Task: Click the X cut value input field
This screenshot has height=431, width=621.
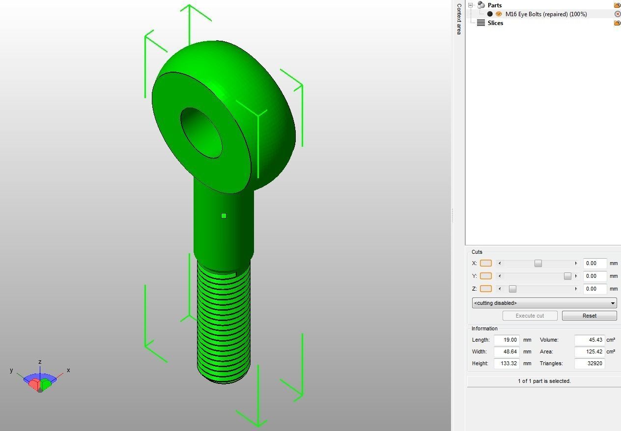Action: tap(595, 263)
